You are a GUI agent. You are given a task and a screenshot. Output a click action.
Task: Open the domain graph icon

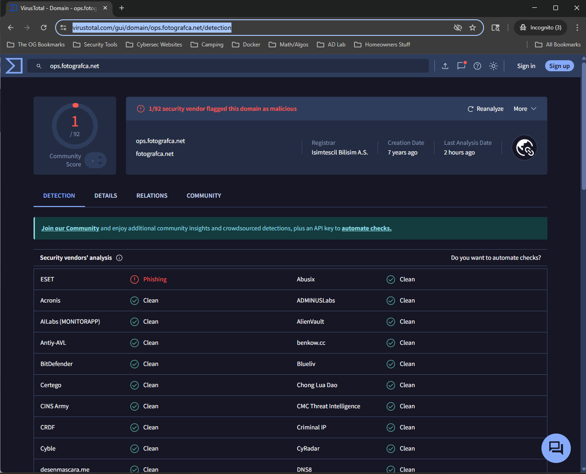tap(524, 147)
